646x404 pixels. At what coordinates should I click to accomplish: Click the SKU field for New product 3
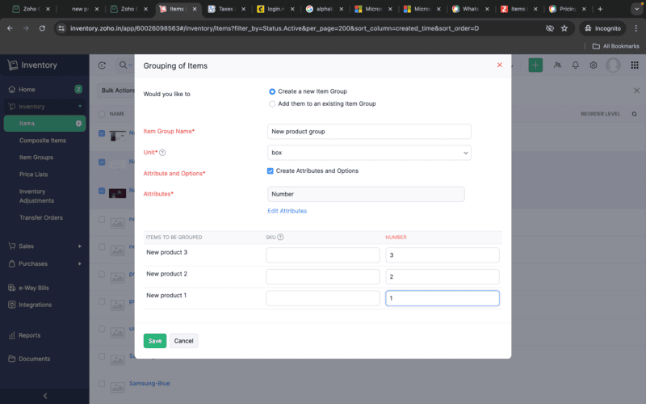click(322, 255)
